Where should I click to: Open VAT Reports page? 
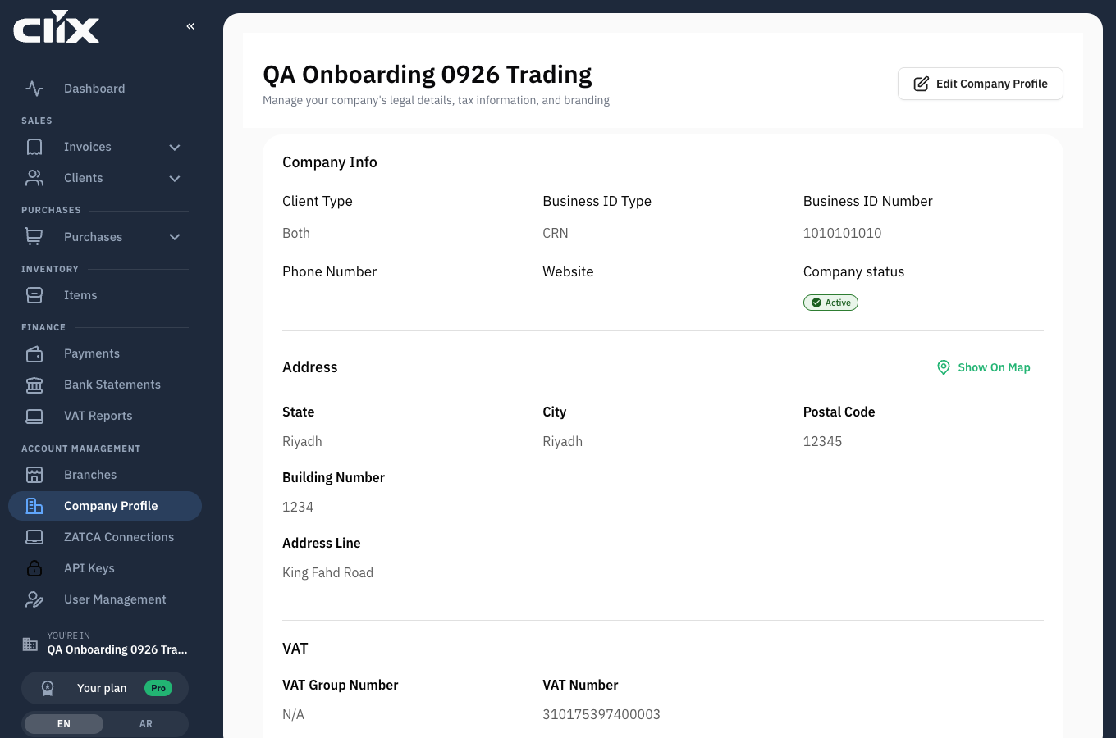click(x=105, y=416)
